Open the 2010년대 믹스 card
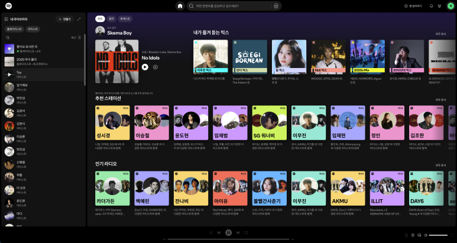 click(x=407, y=60)
